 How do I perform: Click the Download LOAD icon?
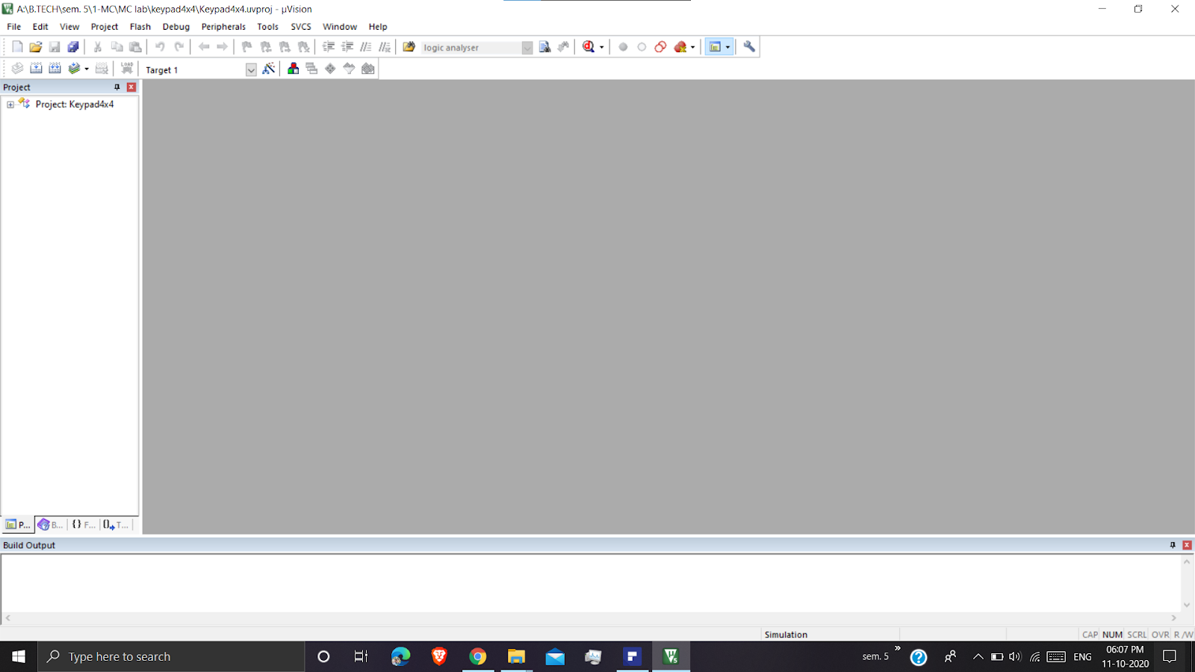(x=127, y=69)
